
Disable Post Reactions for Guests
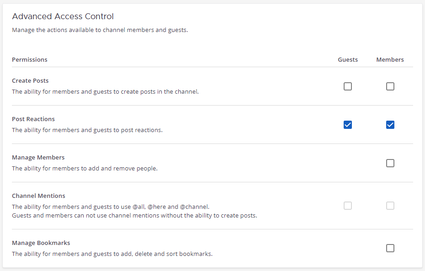pos(348,124)
